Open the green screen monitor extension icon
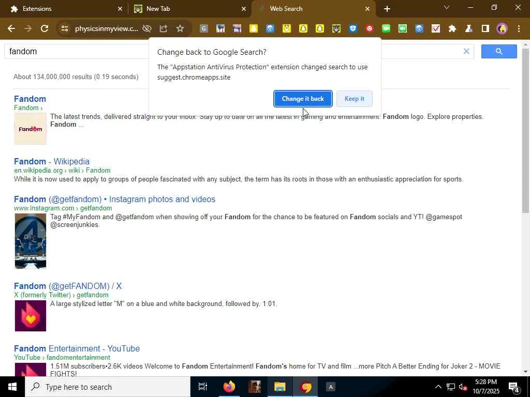This screenshot has height=397, width=530. click(403, 29)
